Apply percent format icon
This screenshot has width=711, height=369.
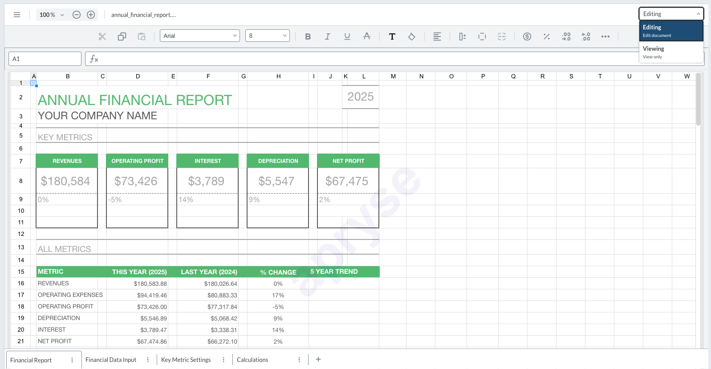click(547, 36)
